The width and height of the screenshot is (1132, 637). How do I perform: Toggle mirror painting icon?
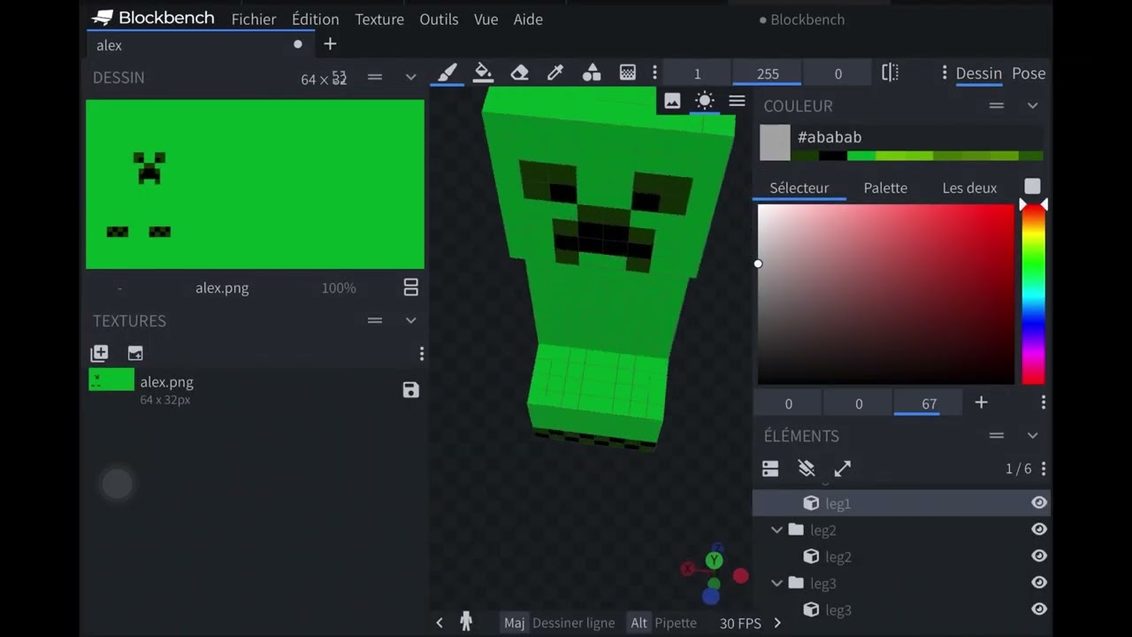(891, 73)
